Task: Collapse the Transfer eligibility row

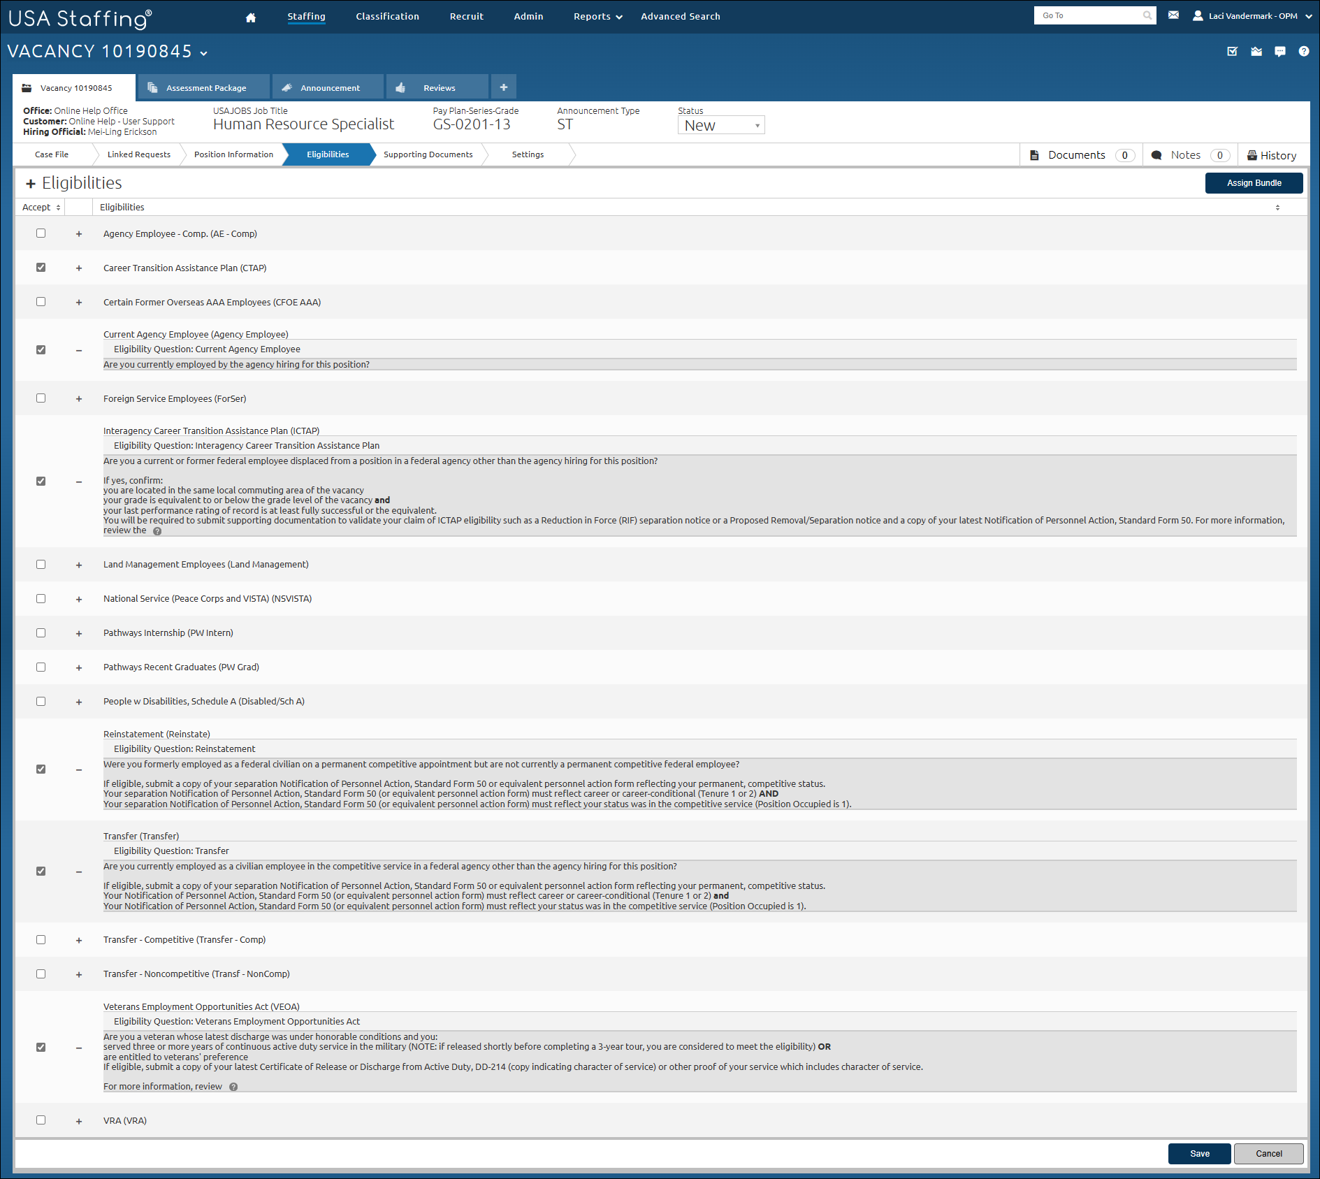Action: tap(79, 872)
